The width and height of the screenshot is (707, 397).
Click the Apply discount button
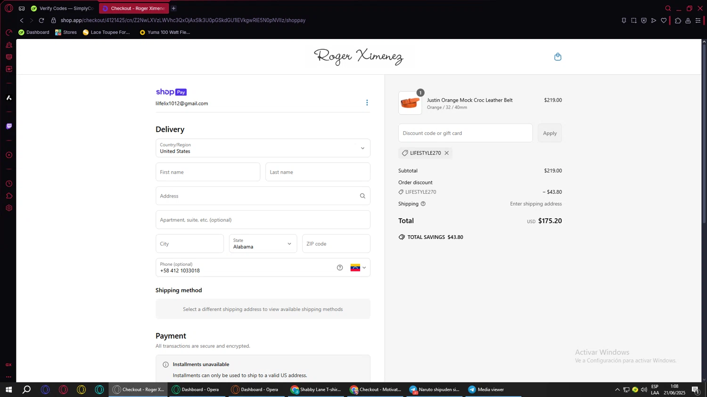coord(550,133)
